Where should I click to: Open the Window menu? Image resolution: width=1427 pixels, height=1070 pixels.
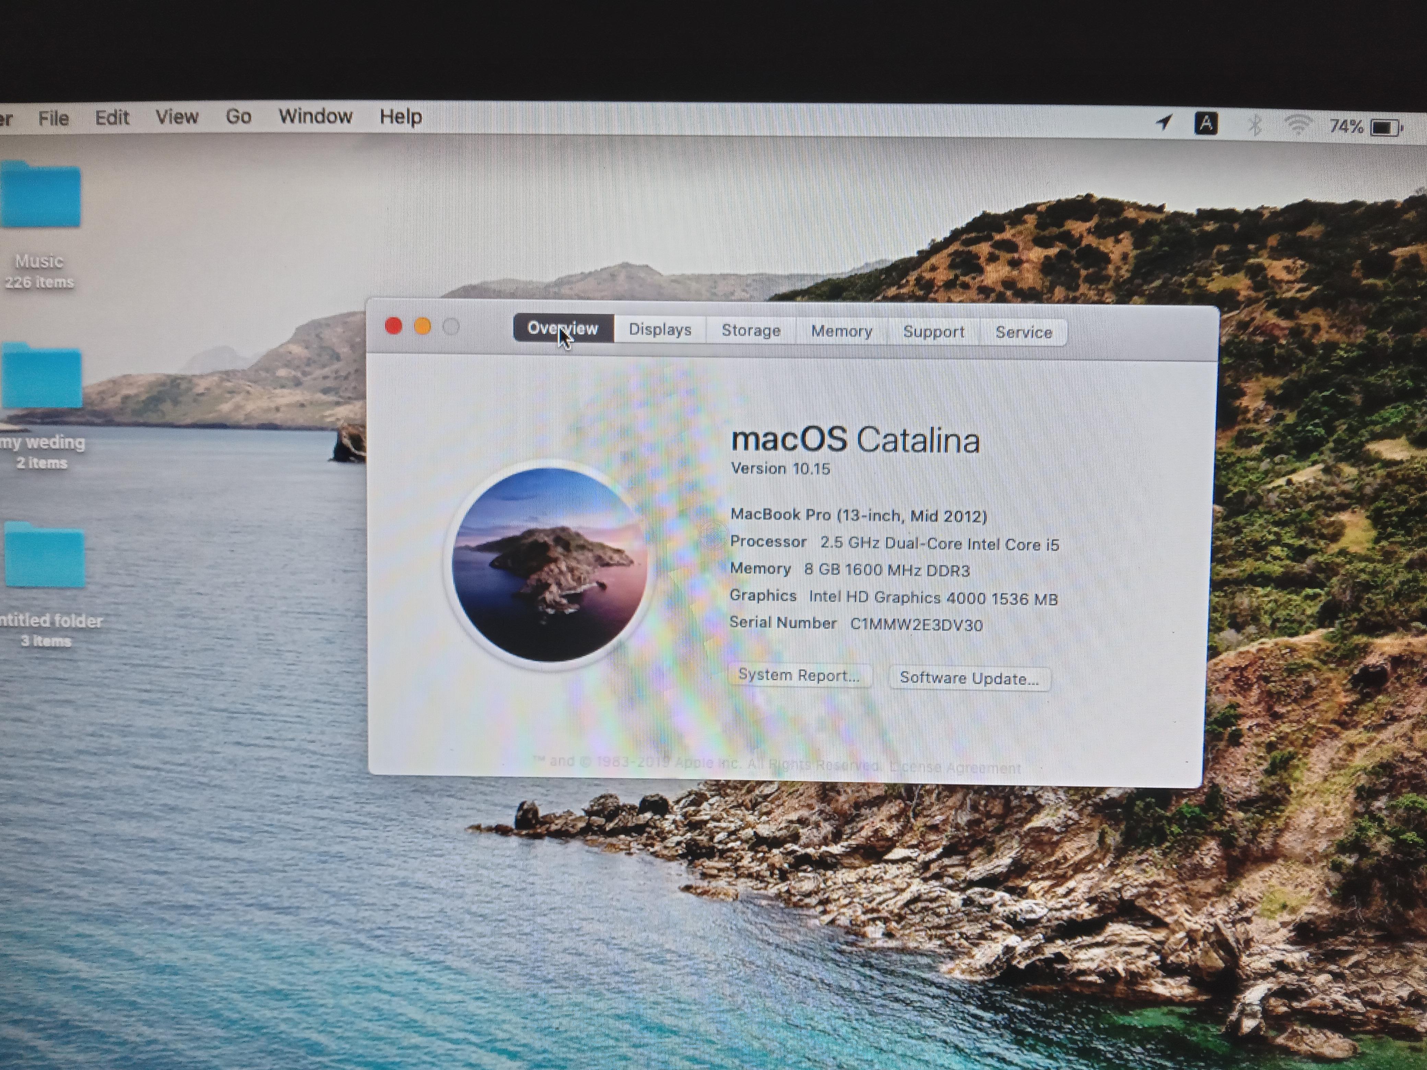[316, 117]
